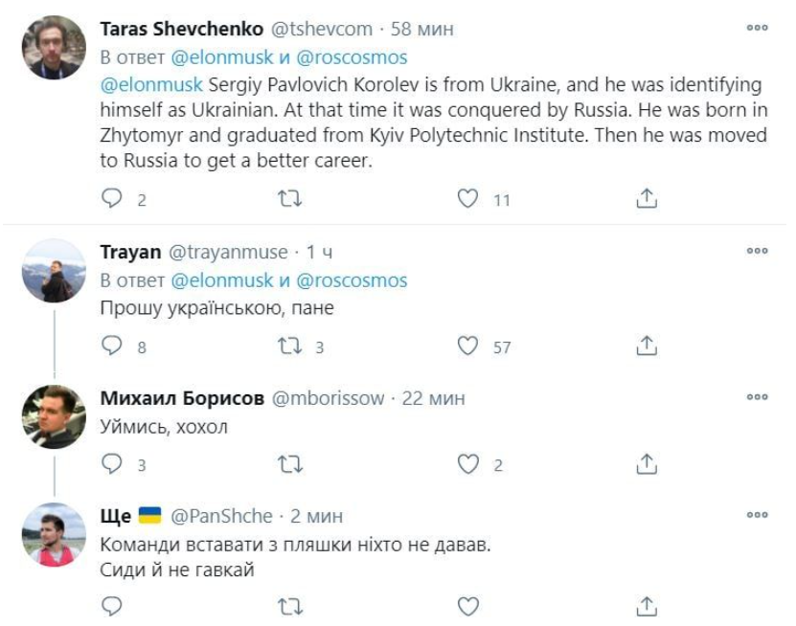Like Taras Shevchenko's tweet

click(x=467, y=199)
